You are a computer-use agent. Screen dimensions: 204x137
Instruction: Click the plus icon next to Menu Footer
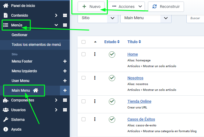point(65,61)
